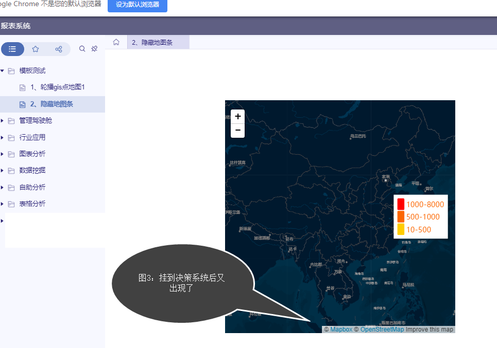Click the pin sidebar icon
The height and width of the screenshot is (348, 497).
pyautogui.click(x=94, y=49)
